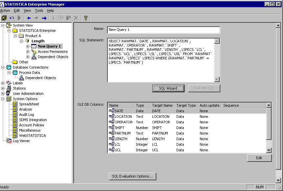The image size is (283, 191).
Task: Launch the SQL Wizard button
Action: (168, 88)
